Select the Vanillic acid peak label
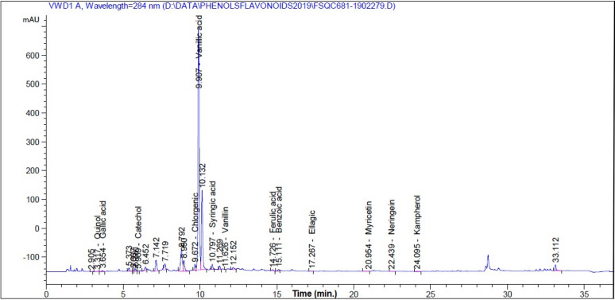Image resolution: width=615 pixels, height=300 pixels. tap(199, 37)
